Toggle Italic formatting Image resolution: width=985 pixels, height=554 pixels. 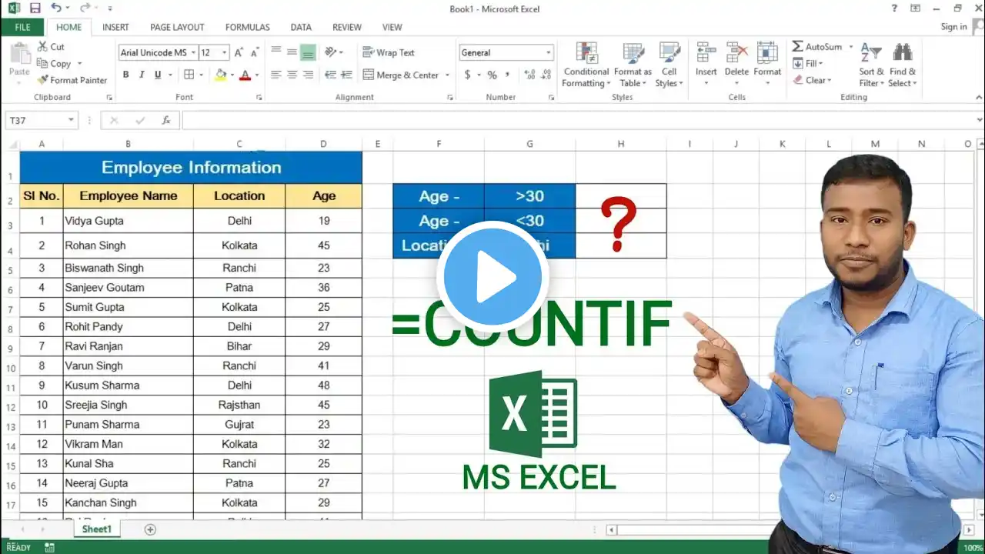142,75
